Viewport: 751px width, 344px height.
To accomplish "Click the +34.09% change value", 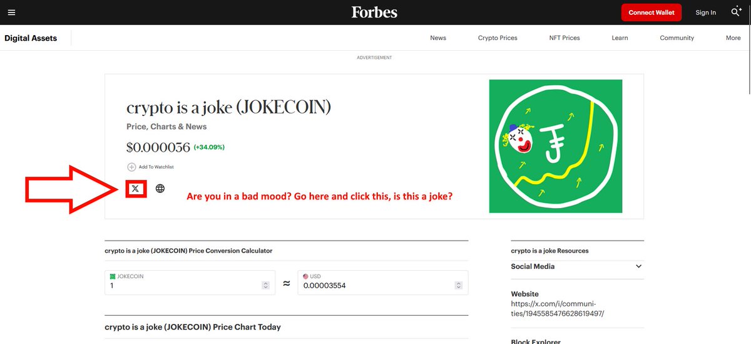I will (x=209, y=148).
